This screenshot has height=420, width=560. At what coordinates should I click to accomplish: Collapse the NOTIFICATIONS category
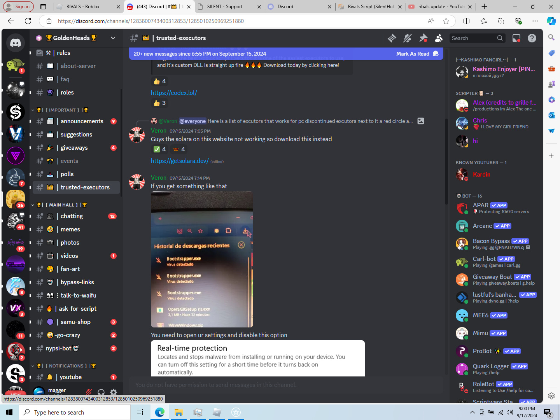click(64, 366)
